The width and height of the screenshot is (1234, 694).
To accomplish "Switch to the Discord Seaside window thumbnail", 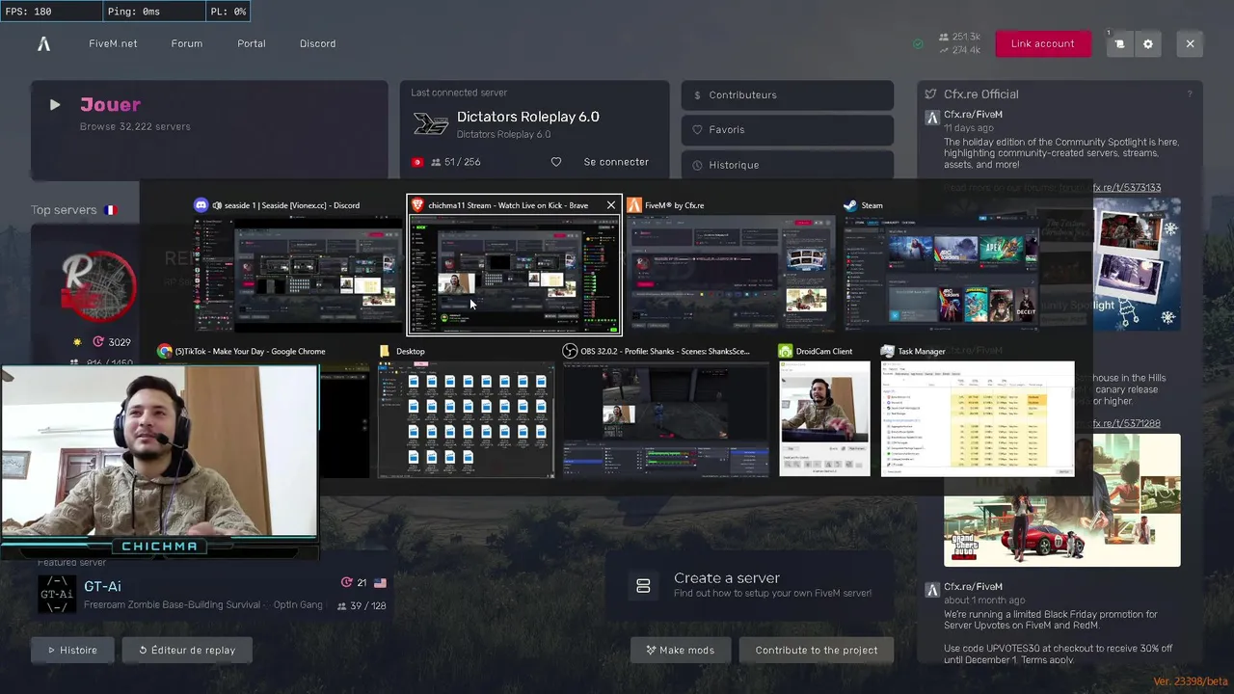I will [298, 276].
